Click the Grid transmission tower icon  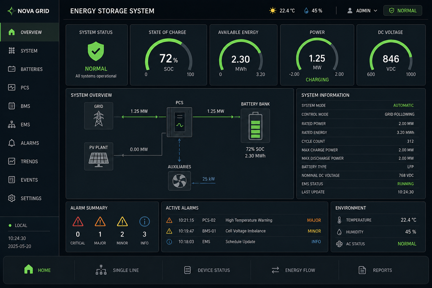coord(99,118)
